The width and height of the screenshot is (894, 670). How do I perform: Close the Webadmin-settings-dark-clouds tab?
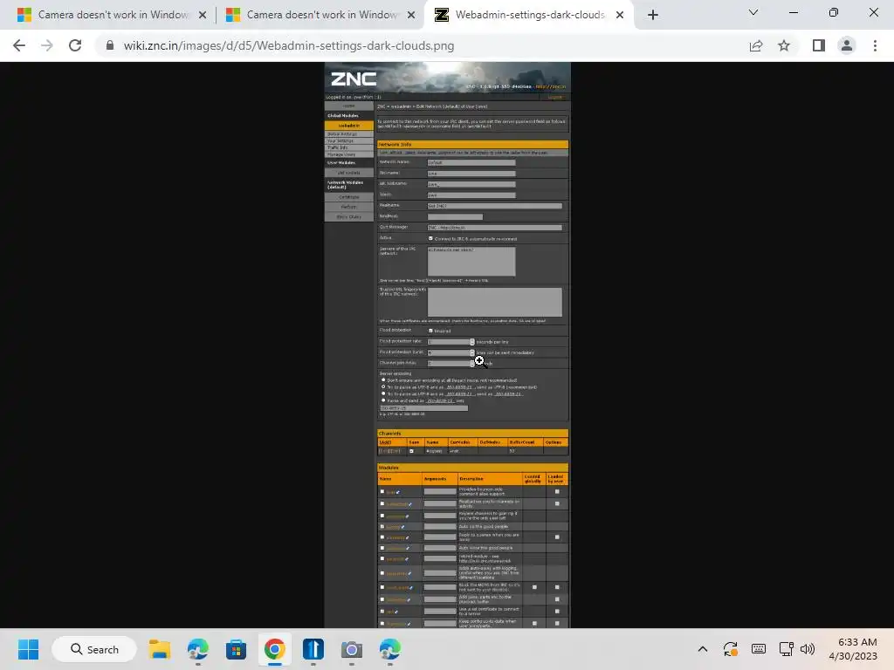[x=620, y=15]
